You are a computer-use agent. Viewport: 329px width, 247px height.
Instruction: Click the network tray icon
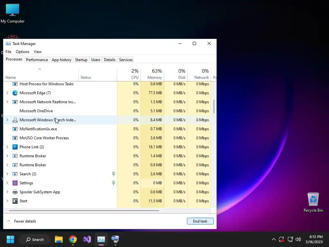point(290,239)
